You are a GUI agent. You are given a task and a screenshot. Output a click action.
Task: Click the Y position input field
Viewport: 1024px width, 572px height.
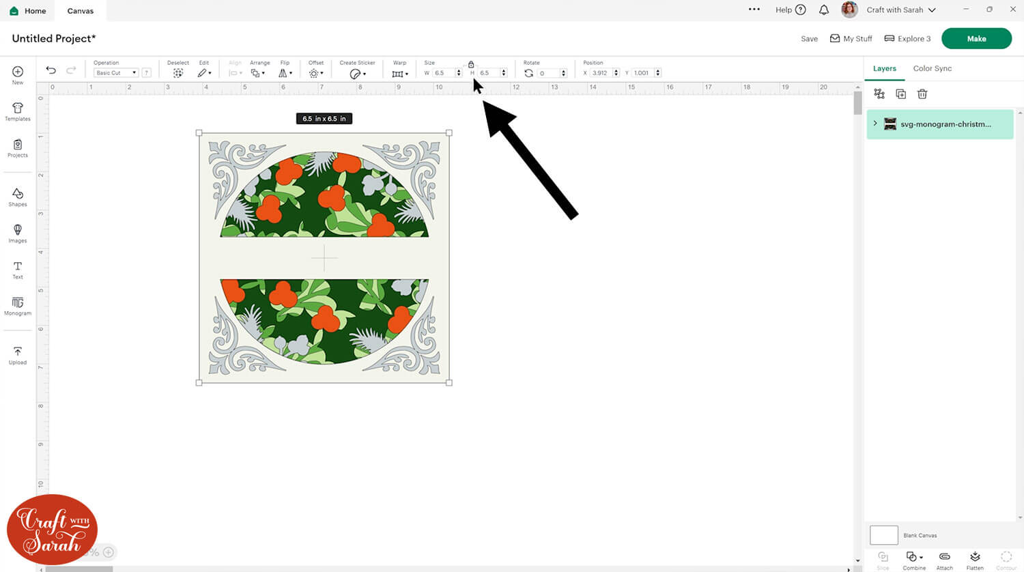(x=642, y=73)
